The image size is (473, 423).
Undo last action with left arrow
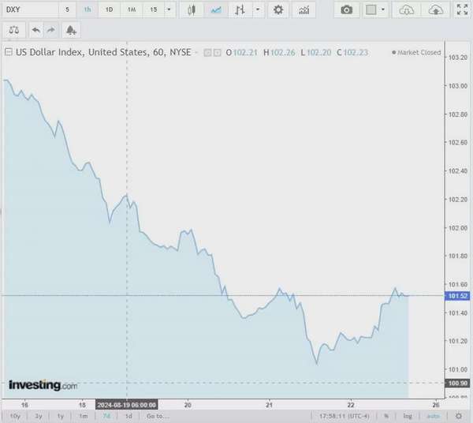(36, 30)
